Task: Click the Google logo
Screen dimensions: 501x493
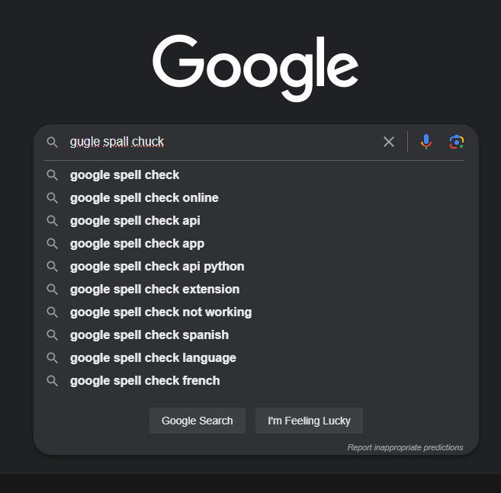Action: coord(255,67)
